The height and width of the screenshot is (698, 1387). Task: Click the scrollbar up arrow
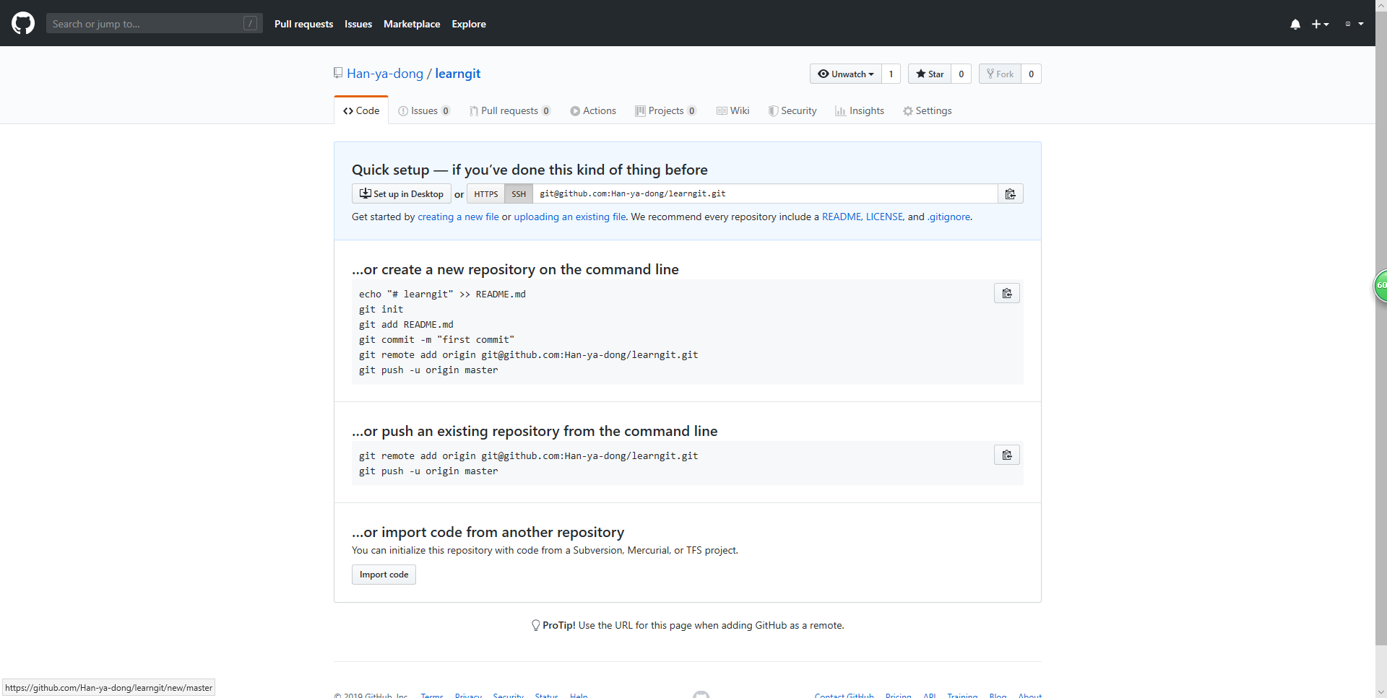click(x=1381, y=5)
